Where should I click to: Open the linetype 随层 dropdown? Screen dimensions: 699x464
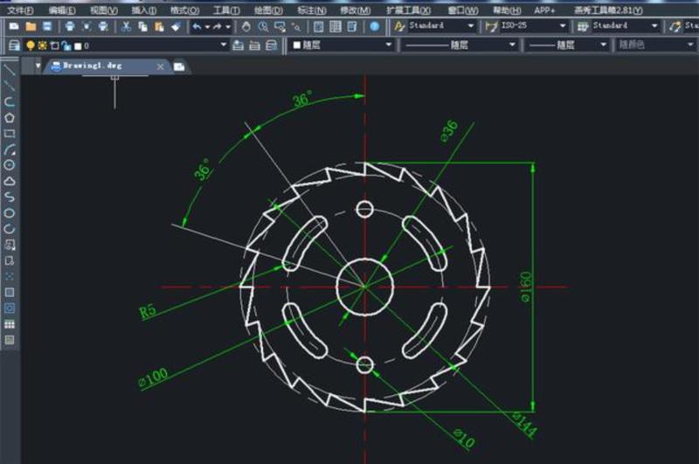click(x=512, y=45)
